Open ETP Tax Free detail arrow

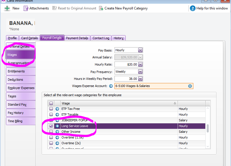(x=57, y=109)
